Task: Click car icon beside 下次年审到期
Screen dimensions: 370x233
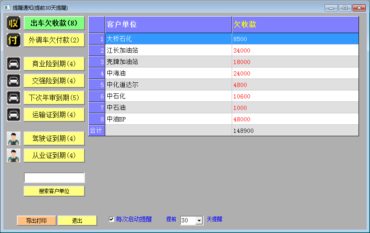Action: (x=14, y=98)
